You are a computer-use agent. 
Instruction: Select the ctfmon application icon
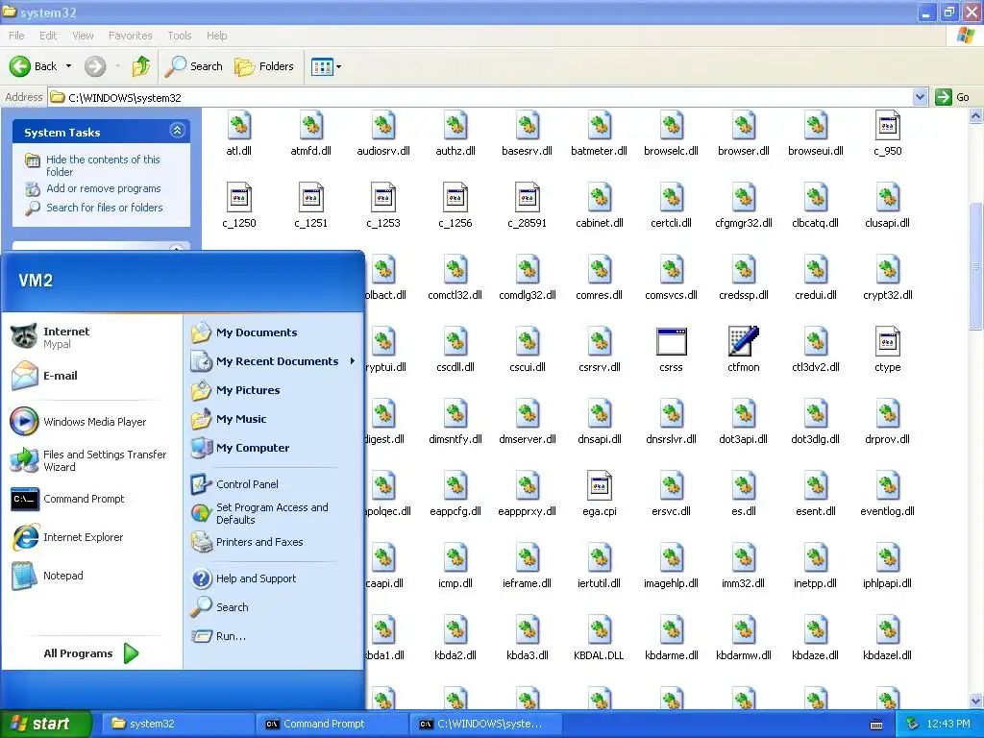coord(743,349)
